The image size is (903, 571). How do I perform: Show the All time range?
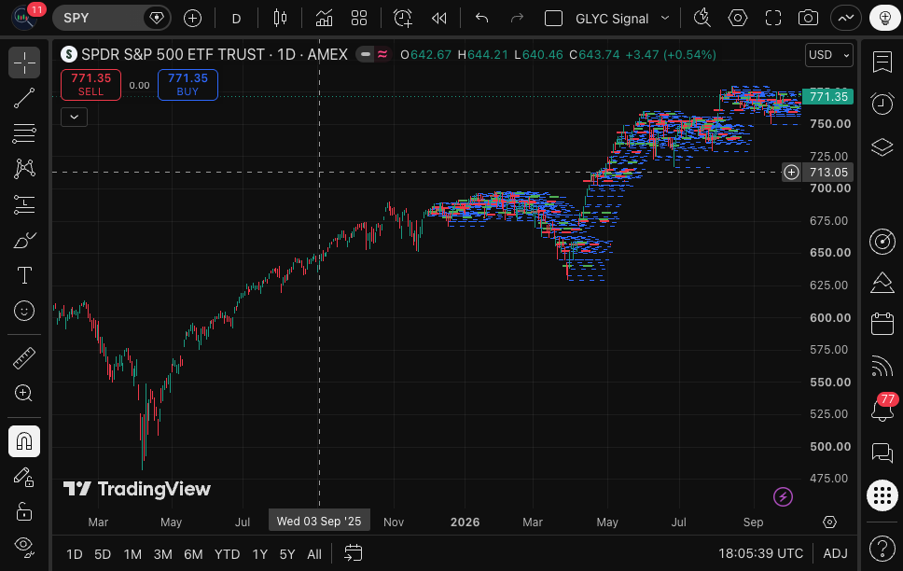[314, 554]
